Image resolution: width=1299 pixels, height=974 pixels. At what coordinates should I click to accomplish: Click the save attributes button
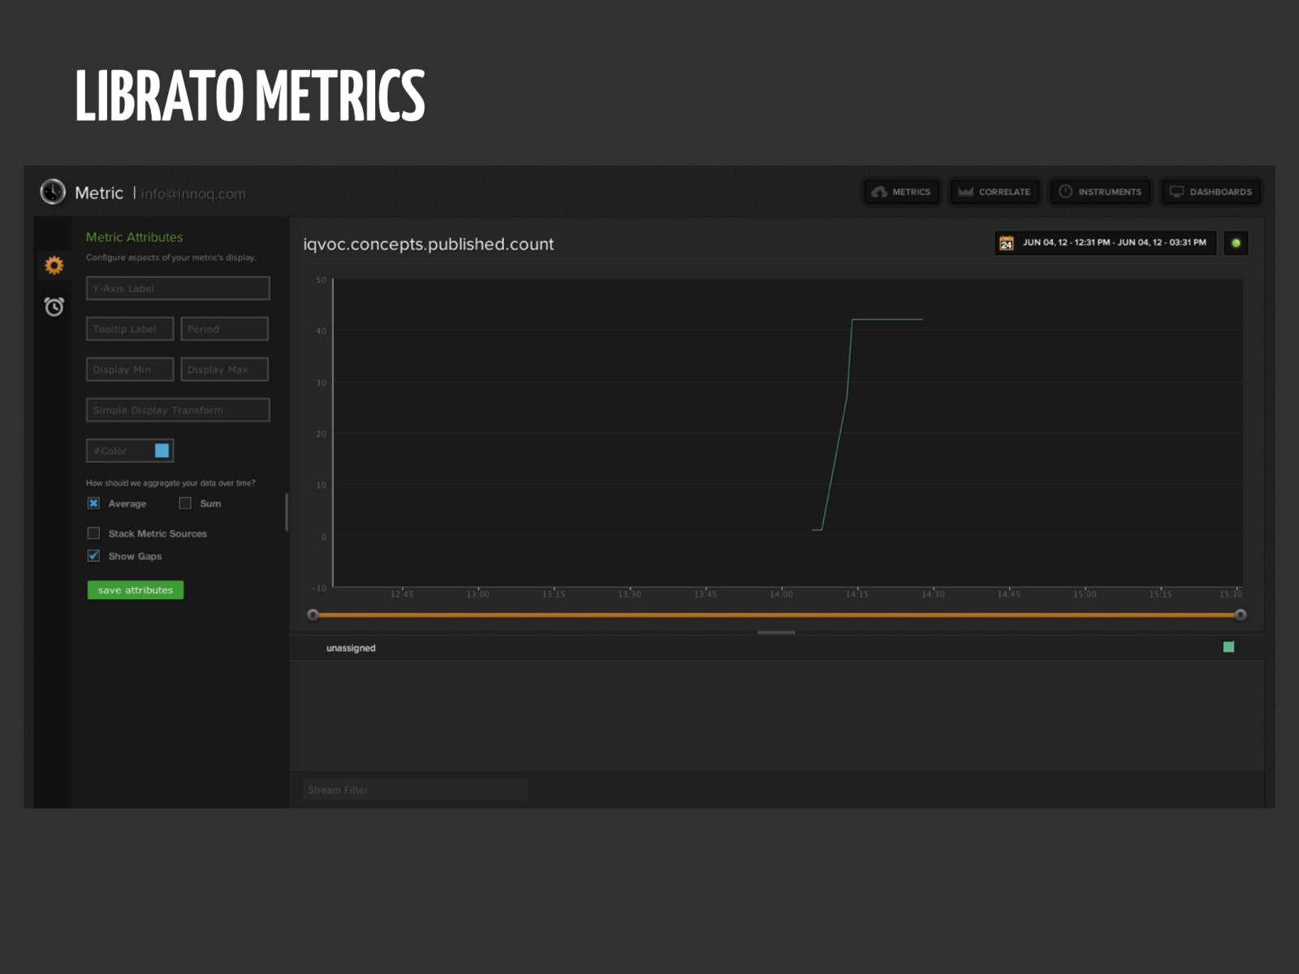[136, 590]
